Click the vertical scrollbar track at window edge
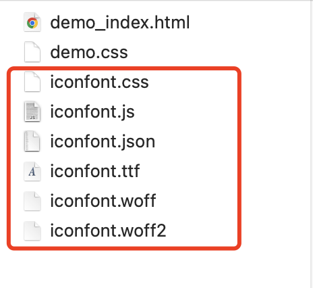 (x=312, y=144)
